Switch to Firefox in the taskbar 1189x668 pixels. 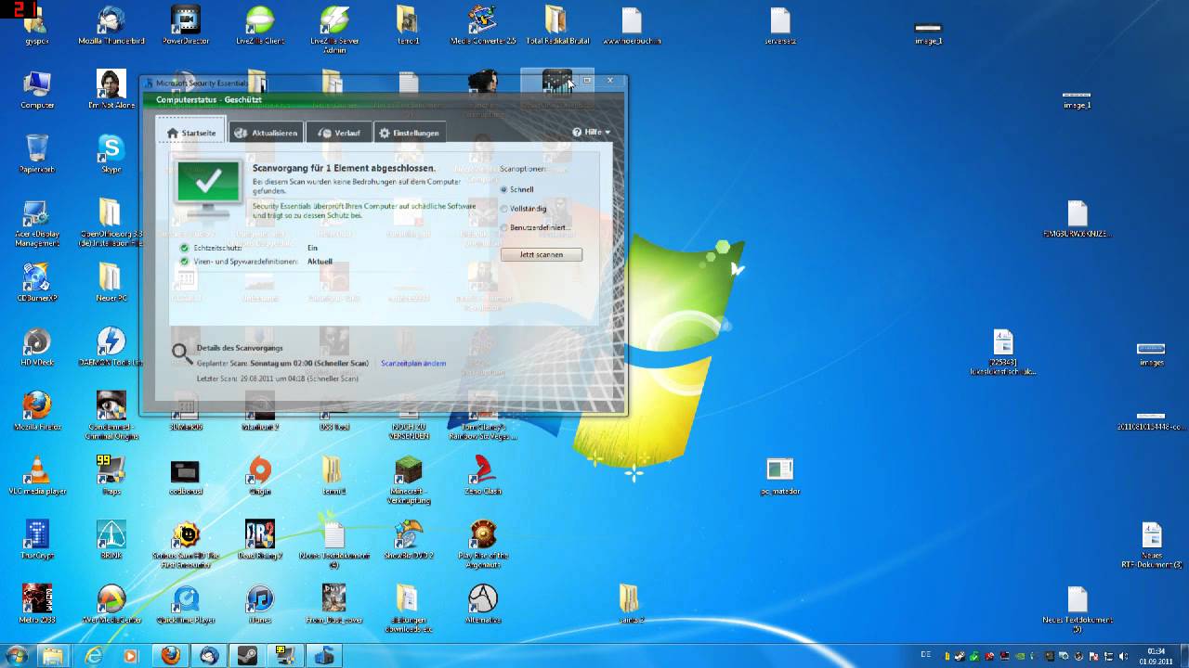tap(170, 656)
